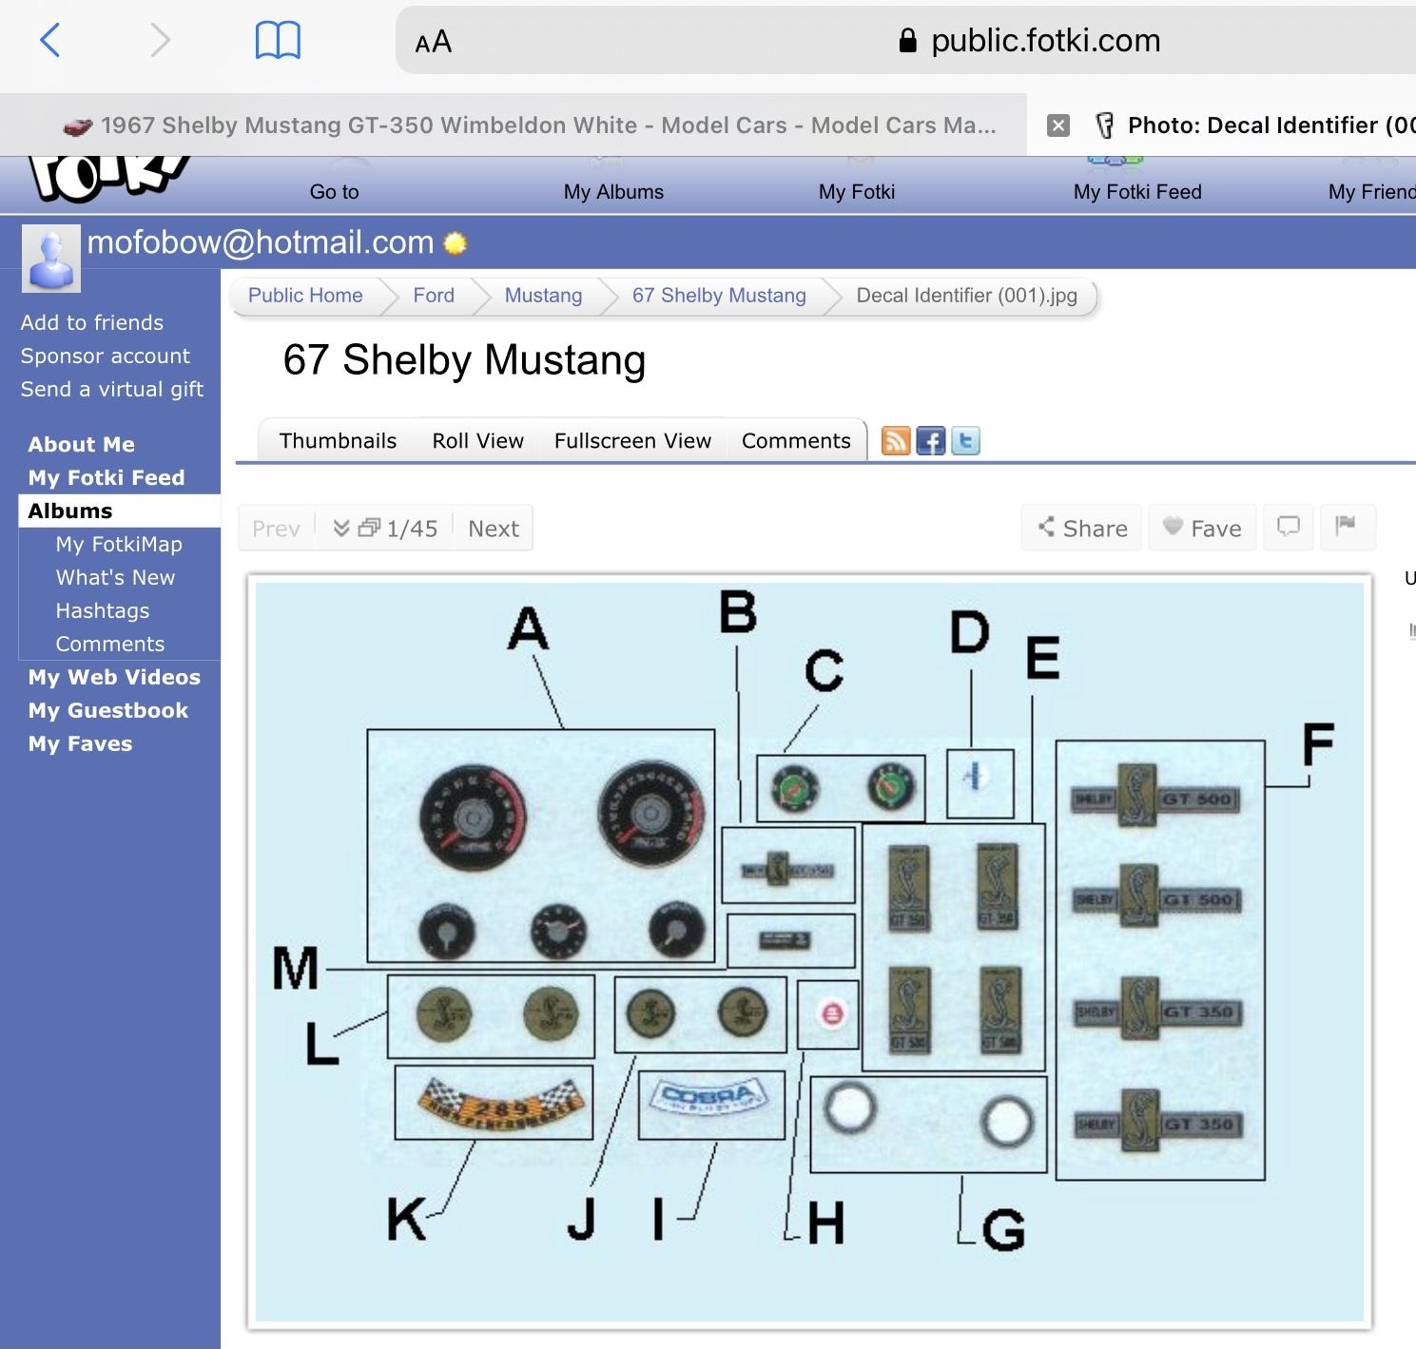Switch to Thumbnails view tab
The width and height of the screenshot is (1416, 1349).
point(338,440)
